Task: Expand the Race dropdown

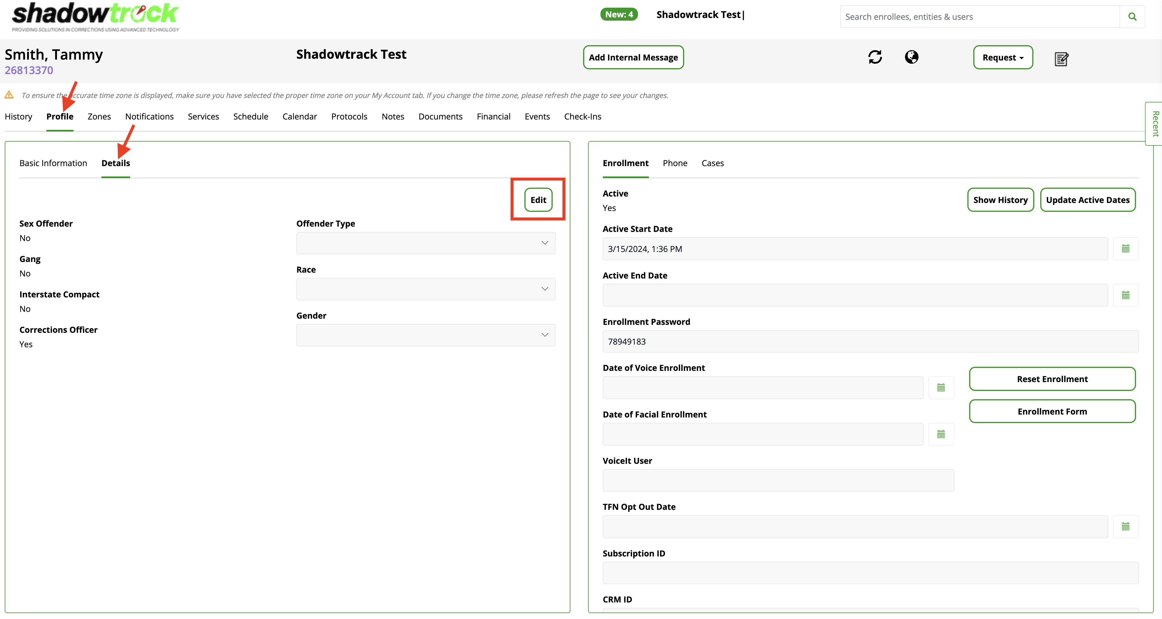Action: tap(425, 289)
